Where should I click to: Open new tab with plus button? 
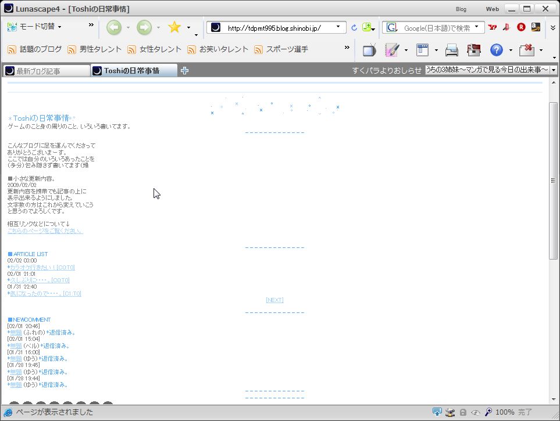[x=185, y=71]
